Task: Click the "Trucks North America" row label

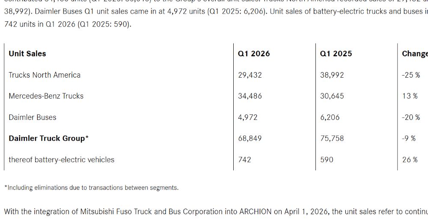Action: 45,75
